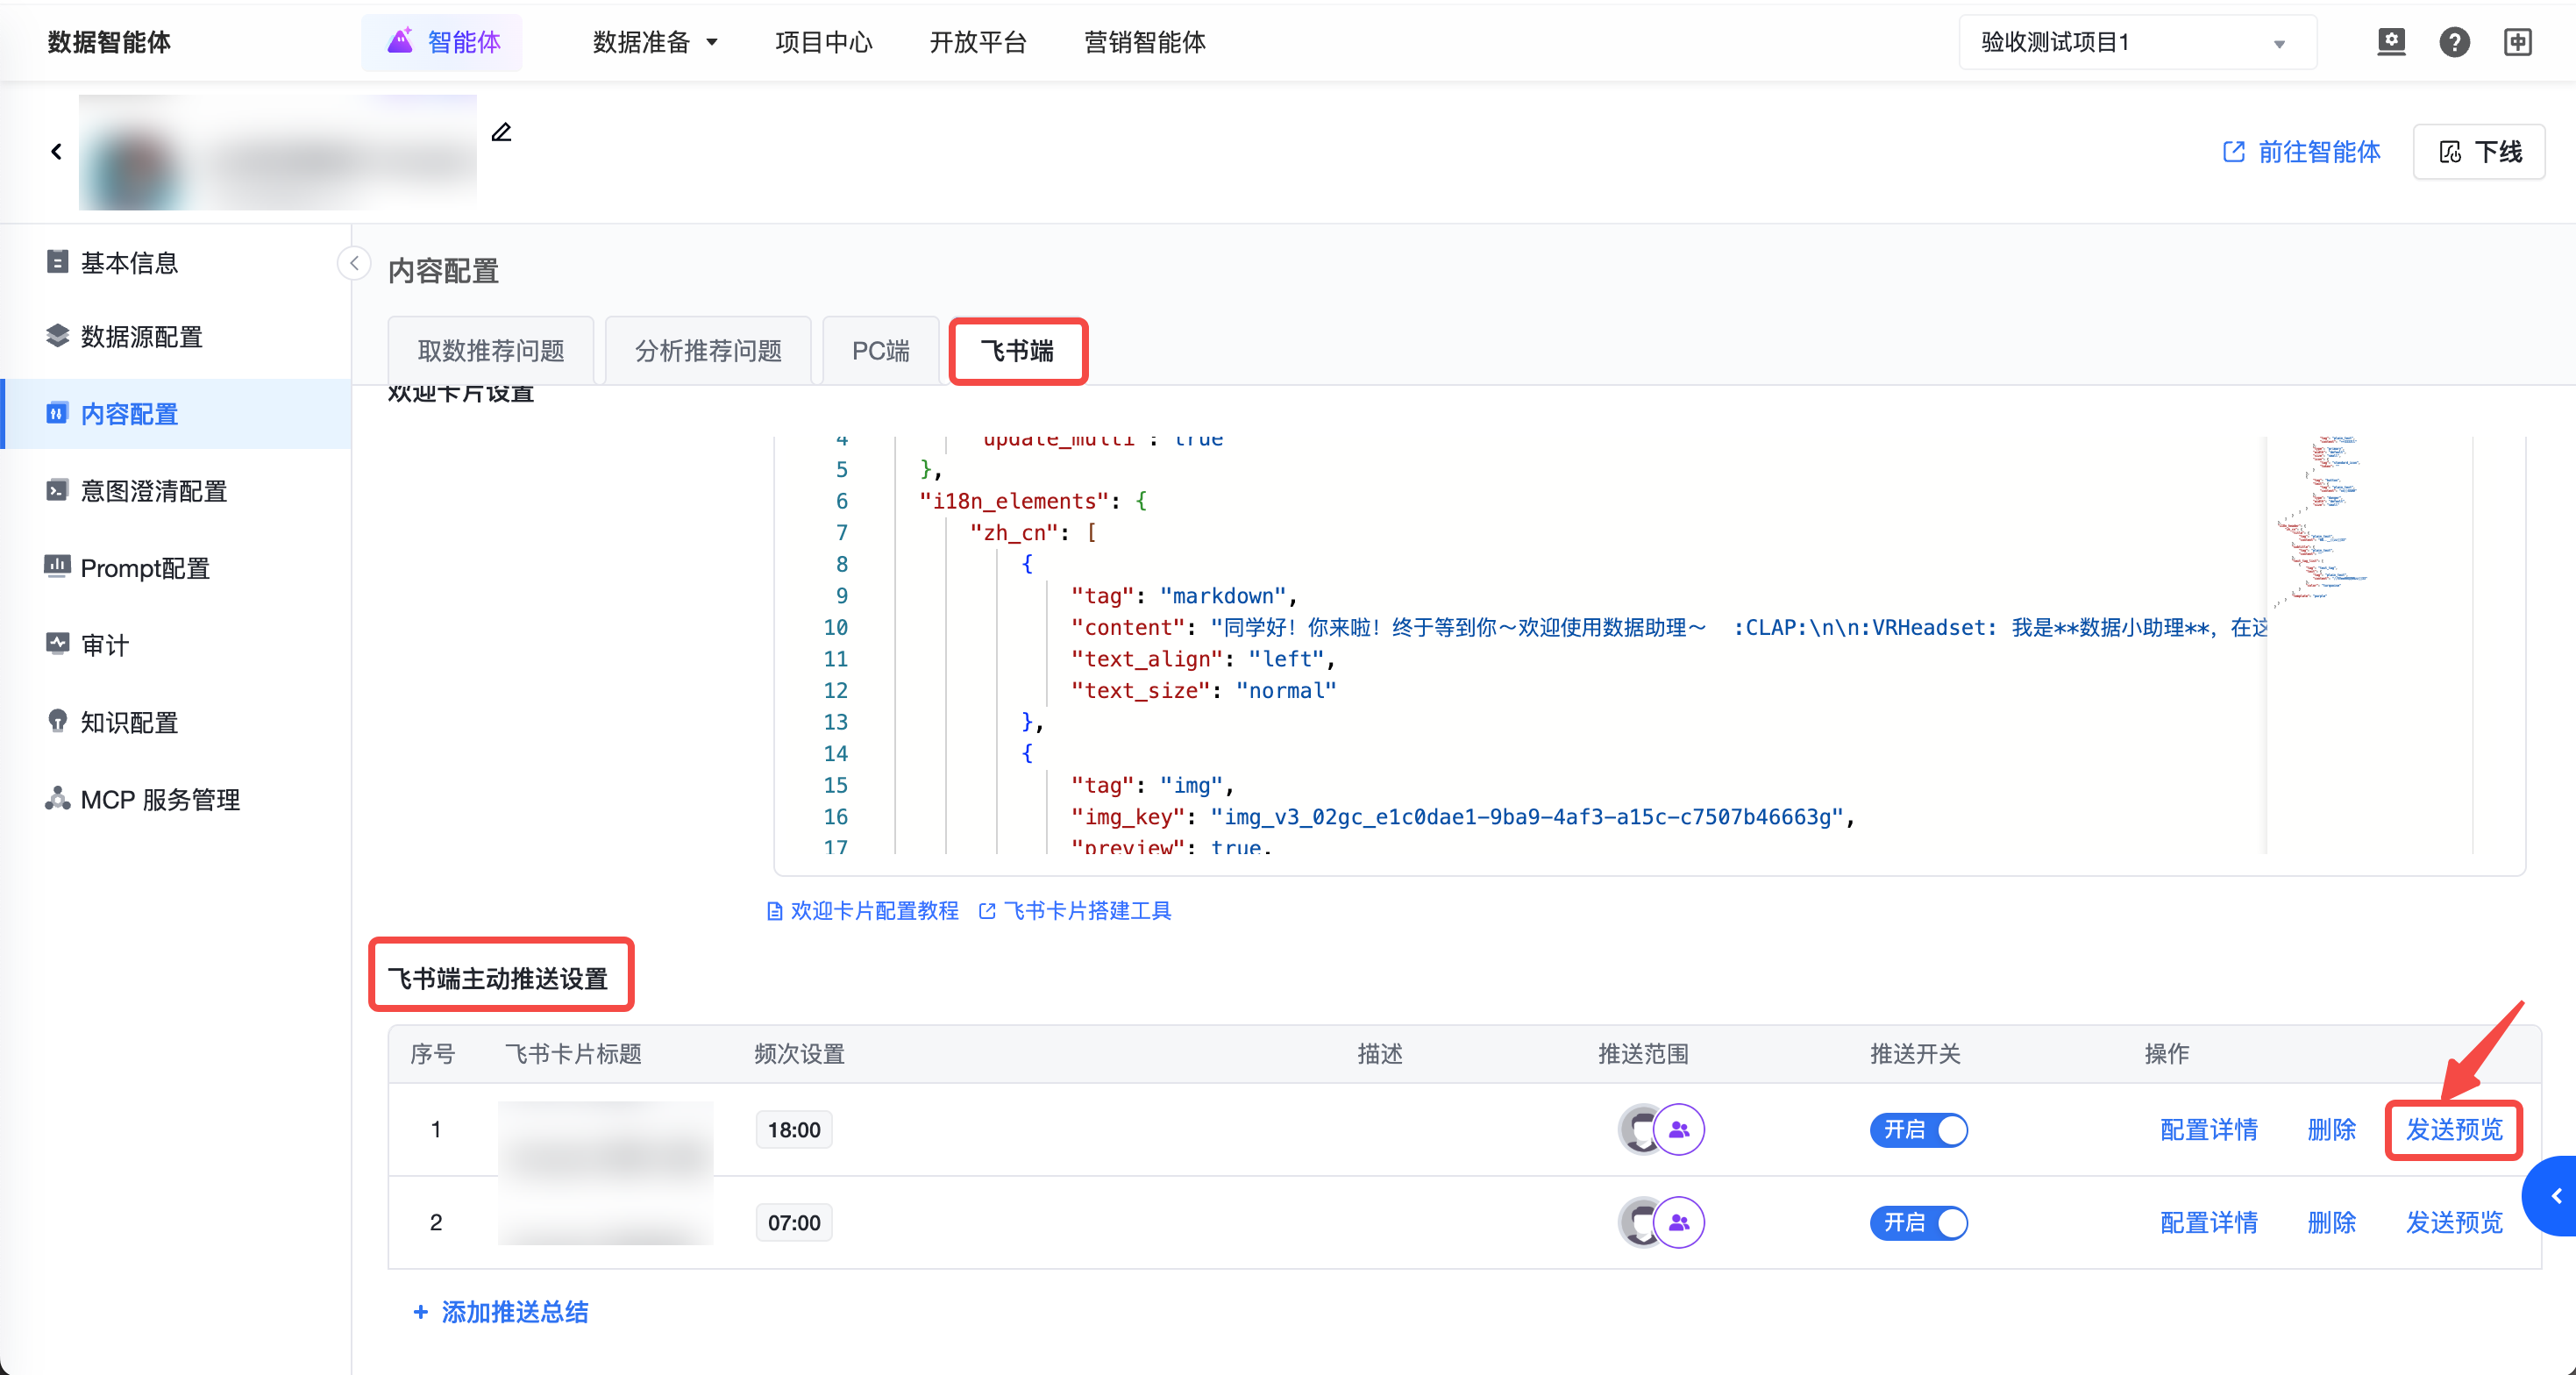Screen dimensions: 2576x1375
Task: Collapse the left sidebar with chevron button
Action: point(354,263)
